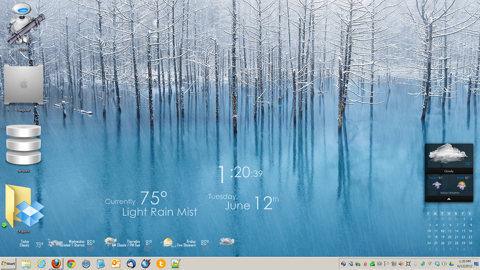480x270 pixels.
Task: Click the 'Friday Few Showers' forecast
Action: pyautogui.click(x=186, y=243)
